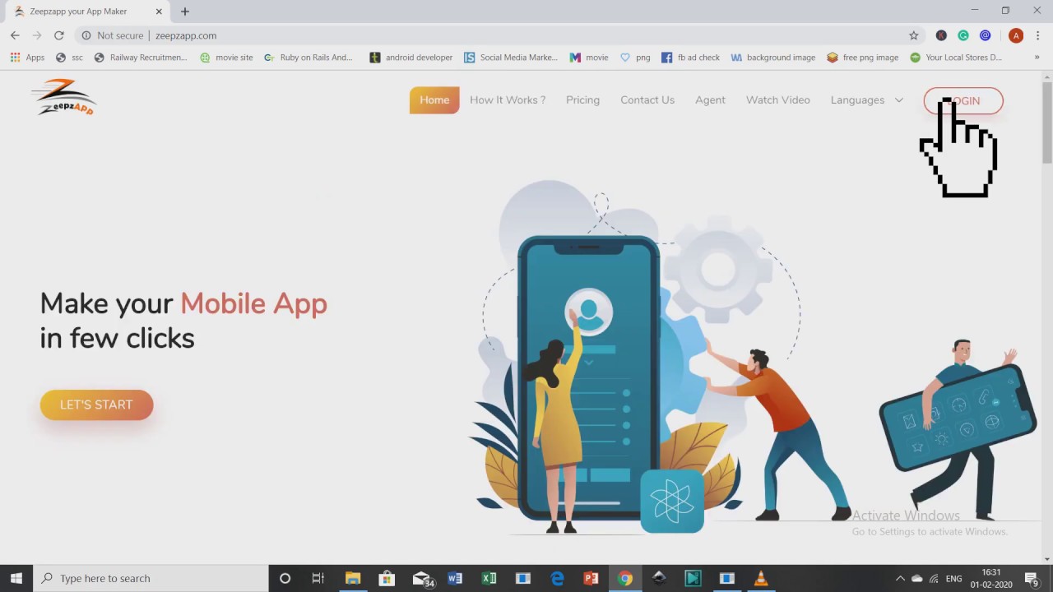This screenshot has width=1053, height=592.
Task: Open Microsoft Store from taskbar
Action: [387, 578]
